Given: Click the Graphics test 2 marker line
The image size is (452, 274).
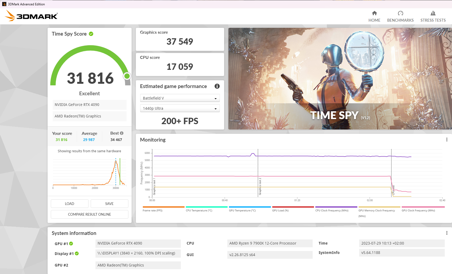Looking at the screenshot, I should (258, 173).
